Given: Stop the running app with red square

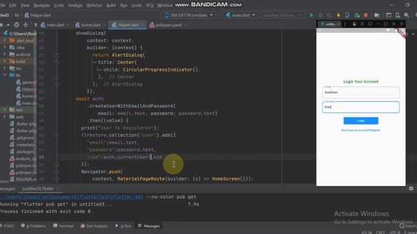Looking at the screenshot, I should point(366,15).
